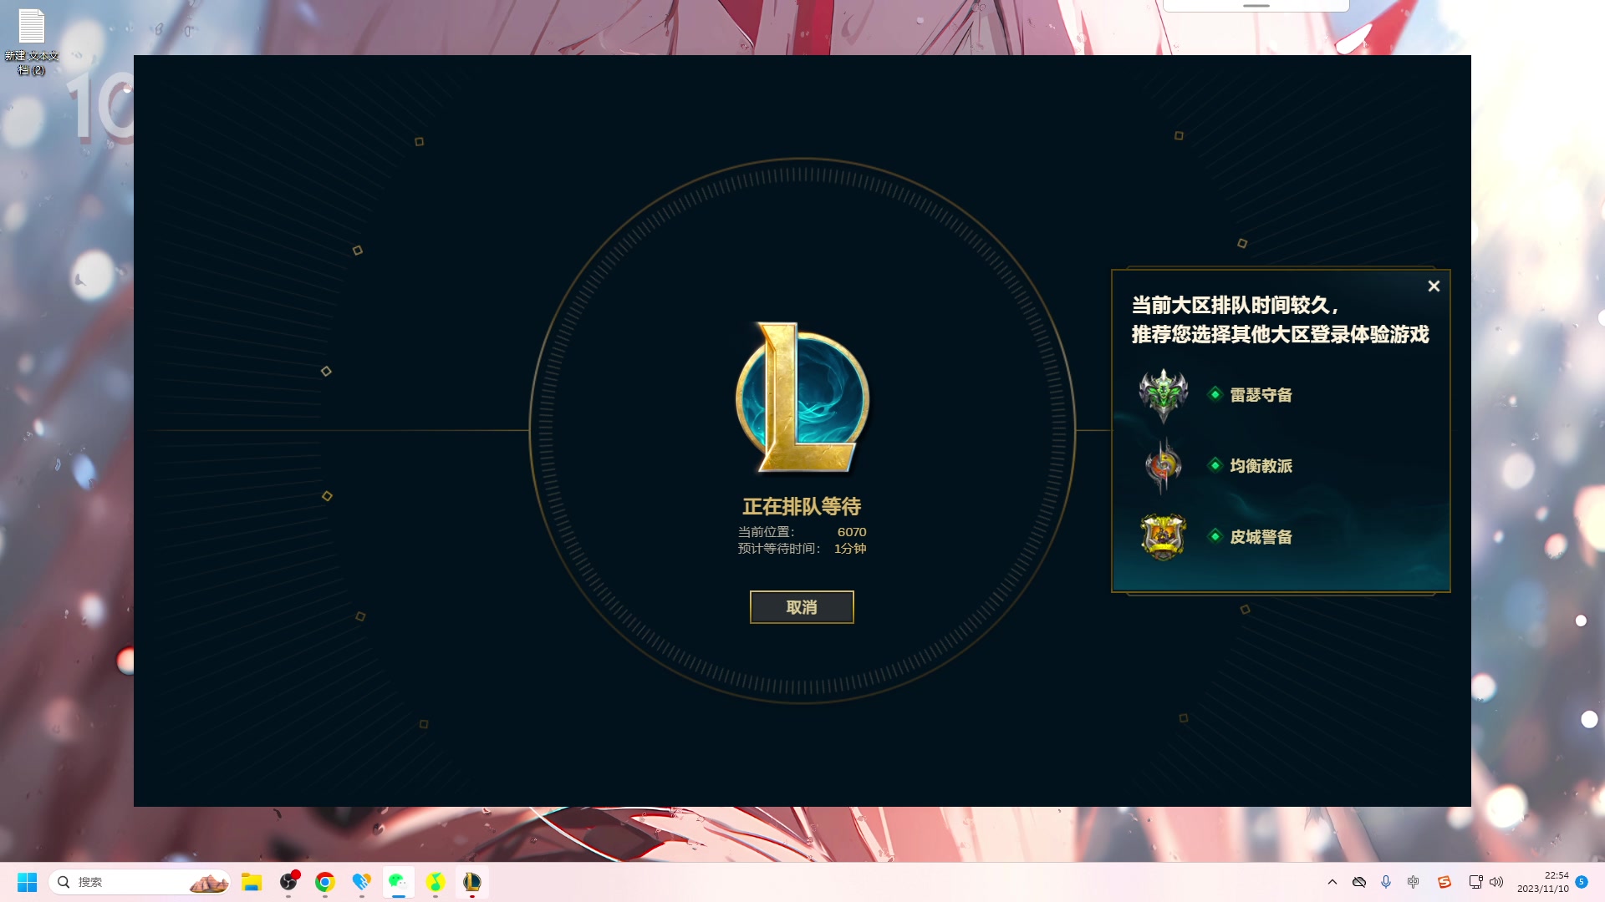Open the 新建文本文档 (2) desktop file
The image size is (1605, 902).
[x=32, y=42]
